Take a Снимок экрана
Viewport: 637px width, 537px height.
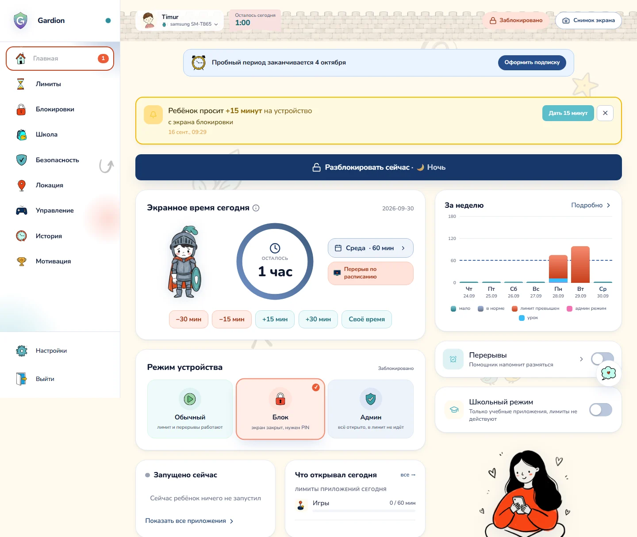coord(588,20)
